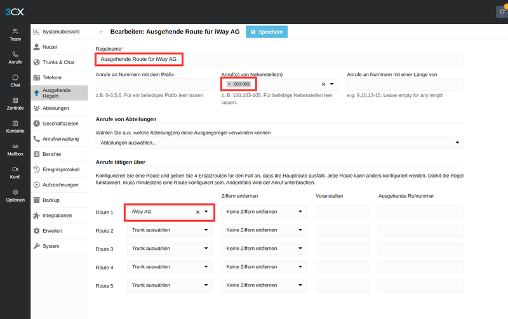Click the Ausgehende Regeln up-arrow icon

37,93
